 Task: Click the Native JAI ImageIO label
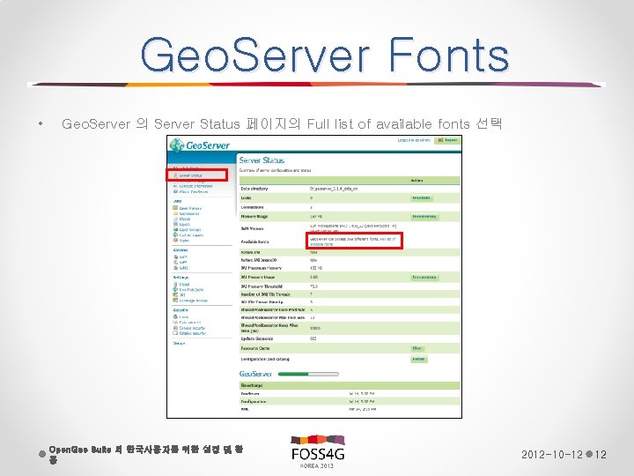[259, 260]
